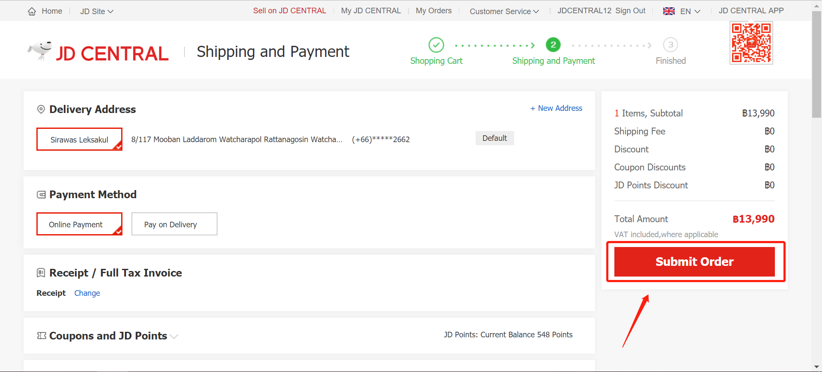Click the JD Points Discount label

click(651, 185)
